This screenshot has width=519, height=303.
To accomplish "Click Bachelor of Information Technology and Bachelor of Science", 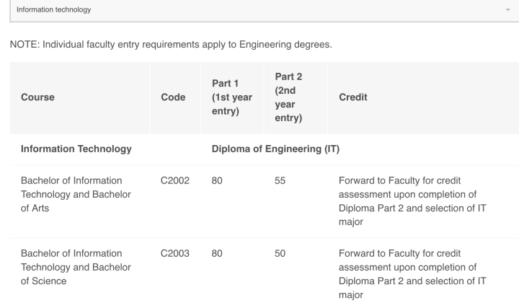I will tap(76, 267).
